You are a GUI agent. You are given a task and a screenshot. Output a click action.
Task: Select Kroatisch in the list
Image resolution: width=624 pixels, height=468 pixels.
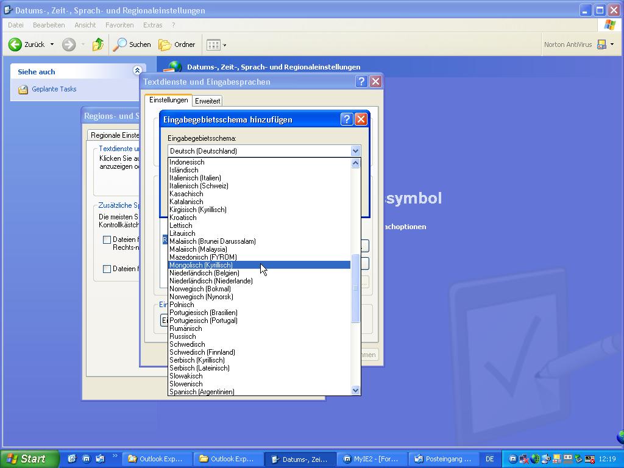[259, 218]
